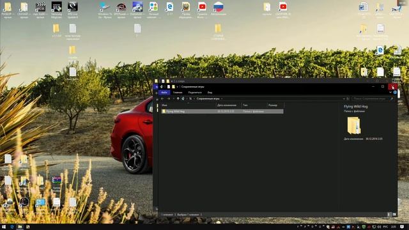
Task: Click the taskbar clock
Action: coord(394,227)
